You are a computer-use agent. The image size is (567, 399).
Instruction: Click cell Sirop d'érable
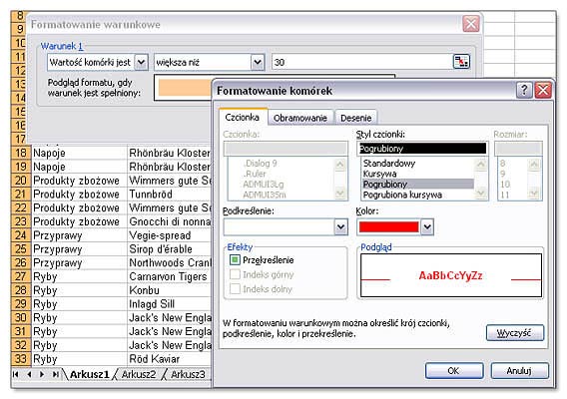coord(170,249)
